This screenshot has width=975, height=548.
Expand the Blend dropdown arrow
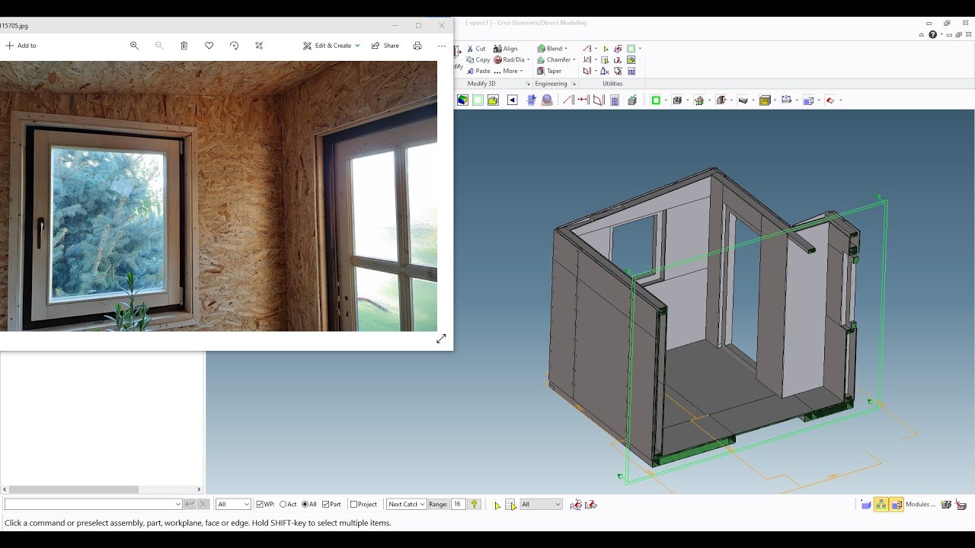pyautogui.click(x=566, y=49)
